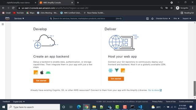Open the Windows notification center
Screen dimensions: 196x110
[191, 107]
